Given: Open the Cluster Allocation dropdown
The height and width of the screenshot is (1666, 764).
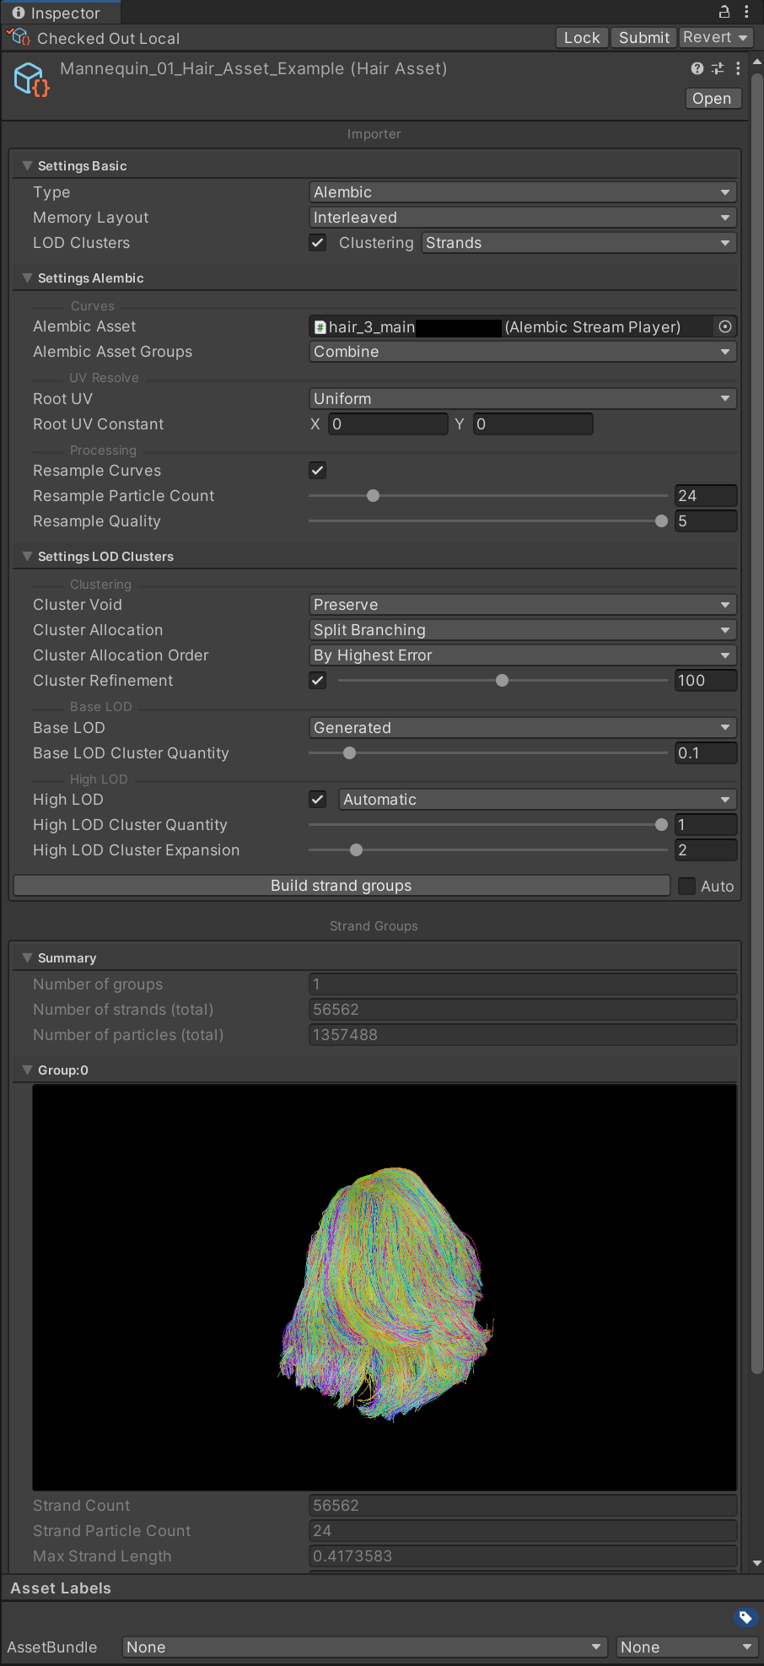Looking at the screenshot, I should 523,630.
